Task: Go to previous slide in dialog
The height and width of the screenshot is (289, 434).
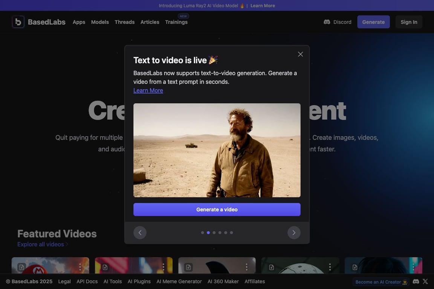Action: click(x=140, y=233)
